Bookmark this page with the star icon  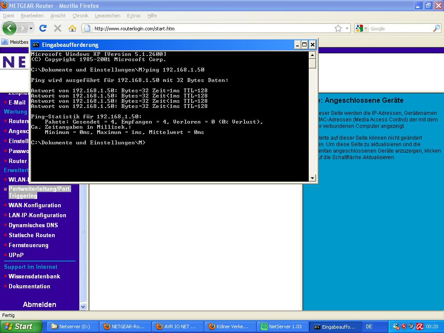coord(338,28)
